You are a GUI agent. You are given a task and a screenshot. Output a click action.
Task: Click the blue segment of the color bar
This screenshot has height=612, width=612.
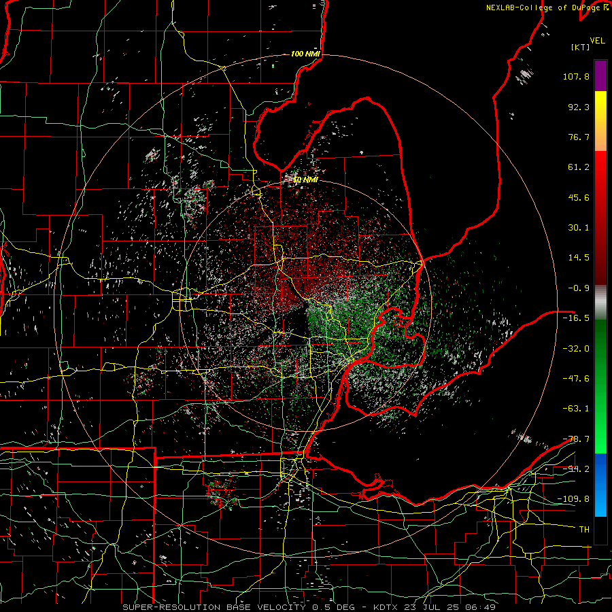pos(600,485)
